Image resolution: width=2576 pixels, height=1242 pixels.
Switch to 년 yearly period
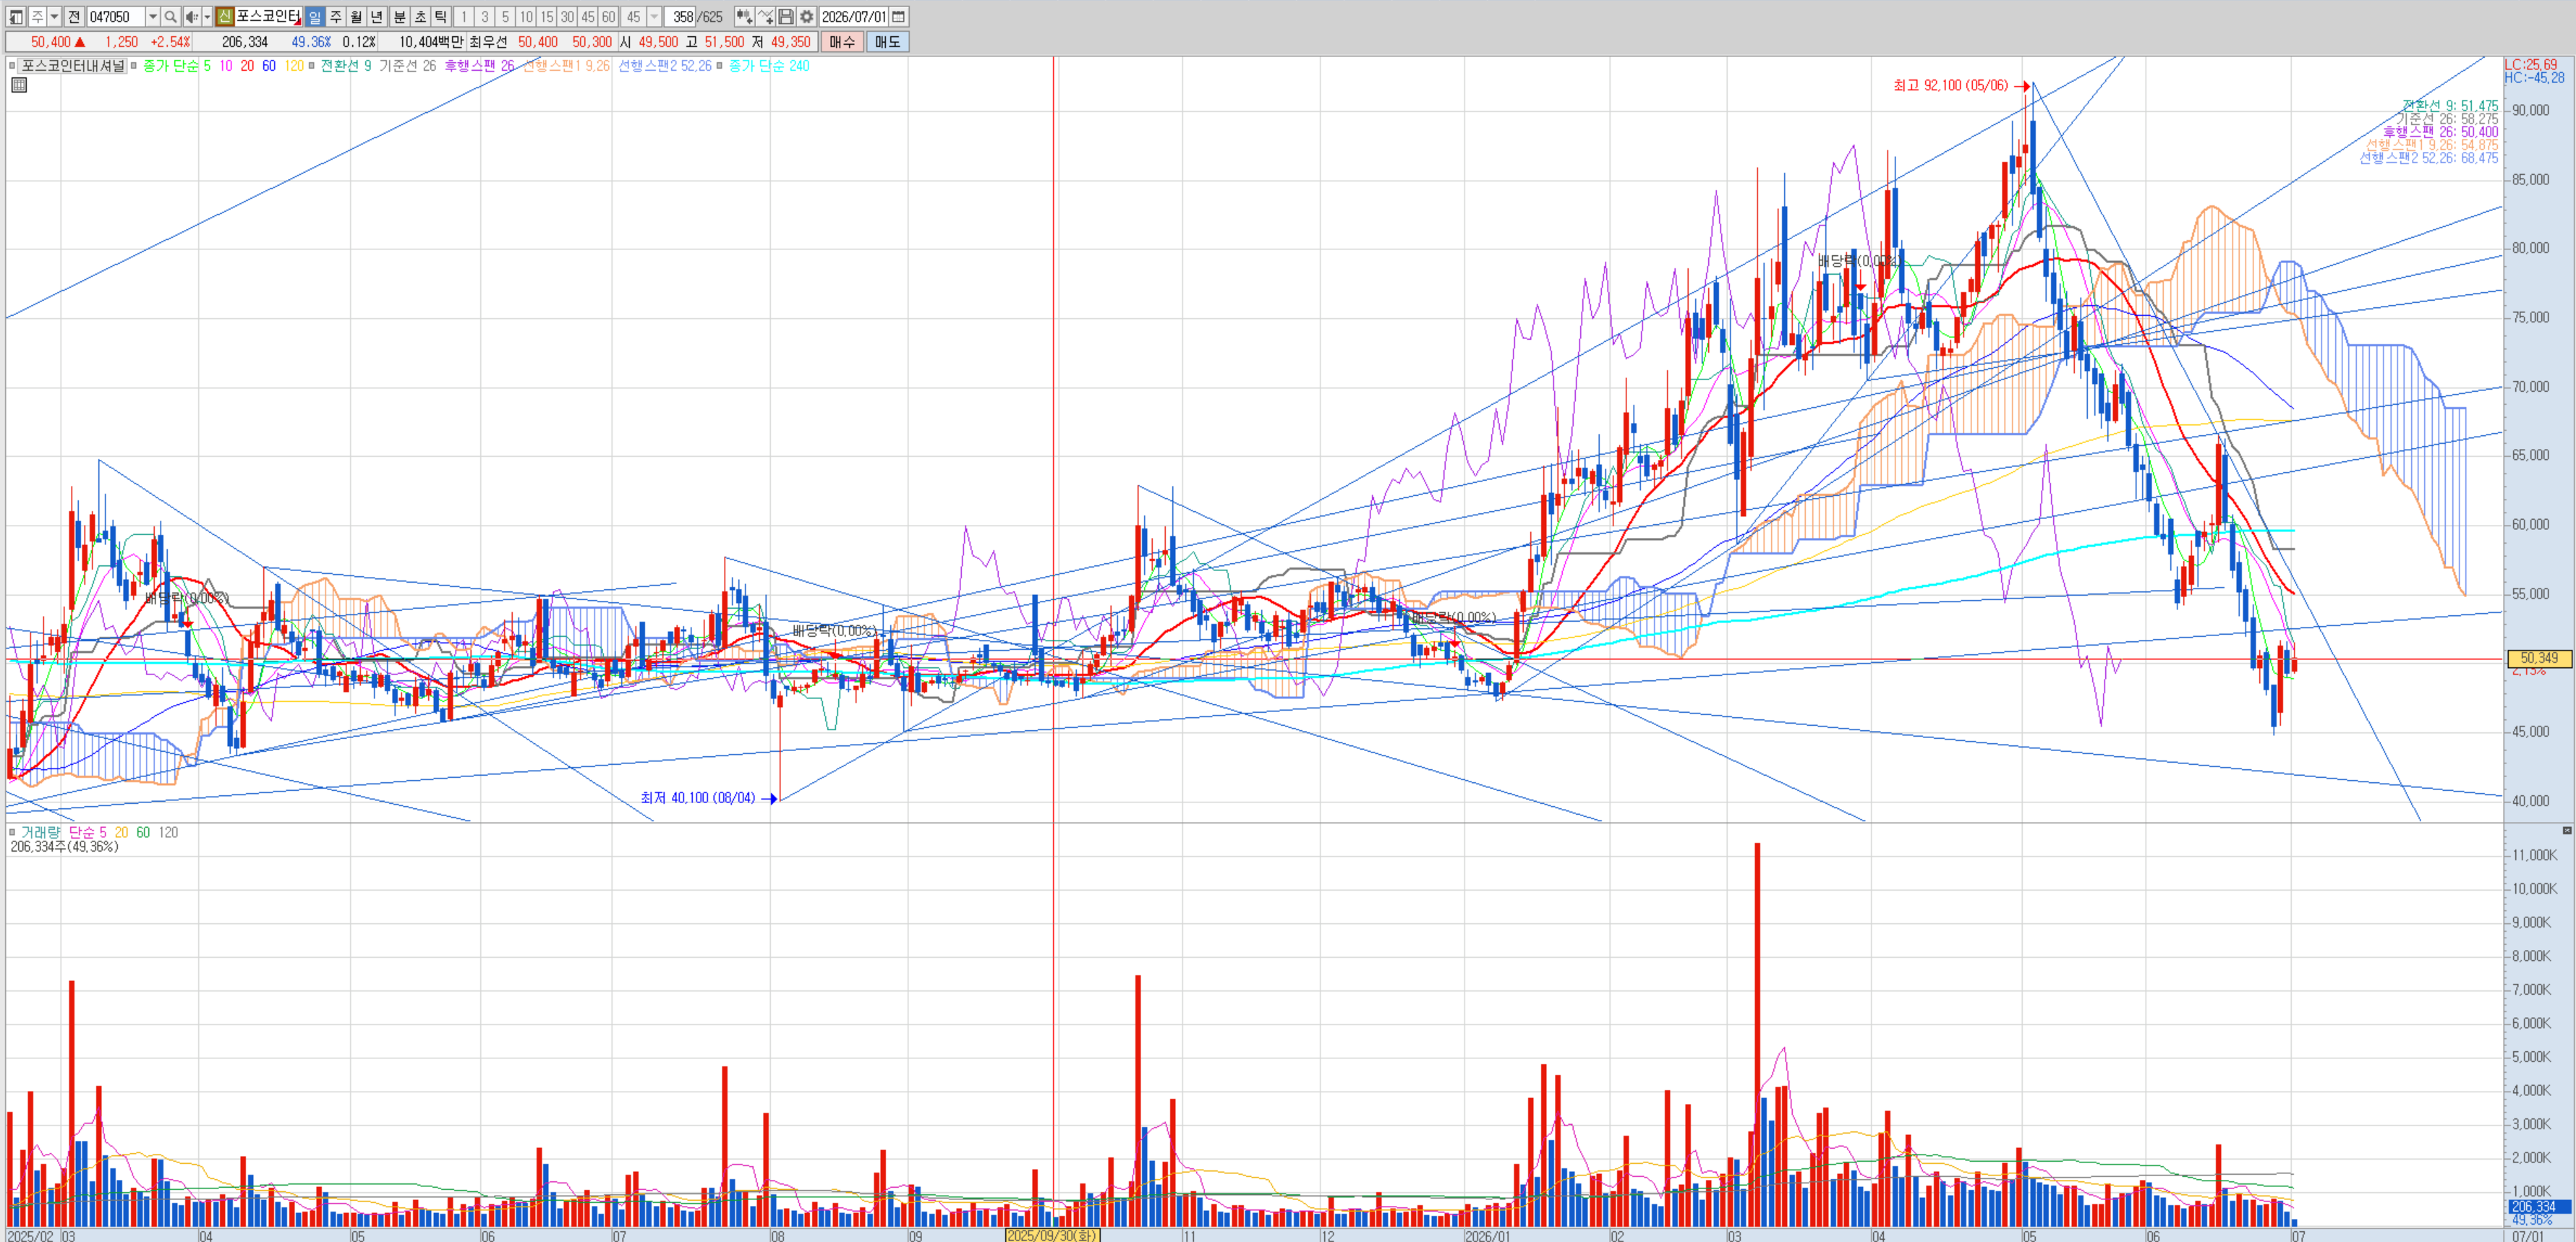click(x=377, y=17)
